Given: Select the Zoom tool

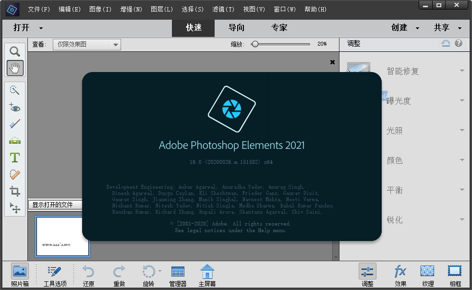Looking at the screenshot, I should pyautogui.click(x=14, y=51).
